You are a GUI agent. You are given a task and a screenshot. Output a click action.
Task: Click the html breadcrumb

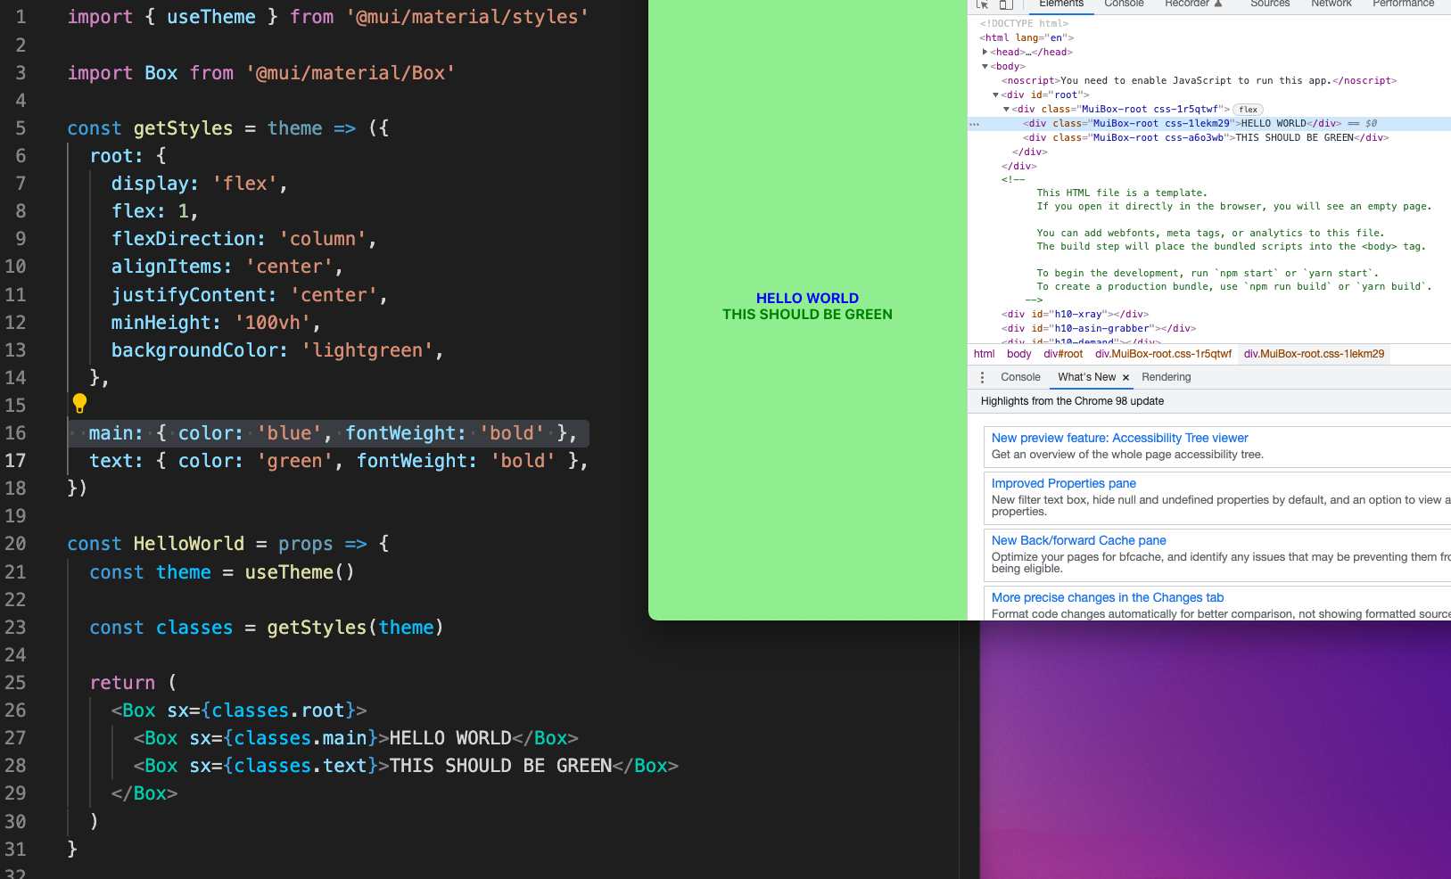(x=984, y=354)
